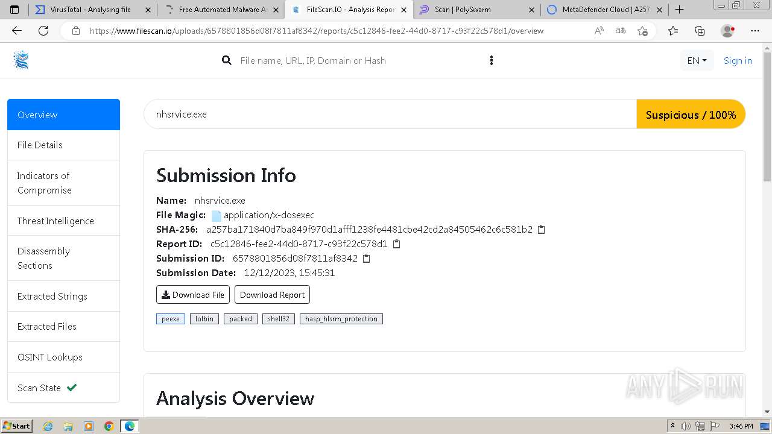This screenshot has width=772, height=434.
Task: Open Extracted Strings section
Action: 63,296
